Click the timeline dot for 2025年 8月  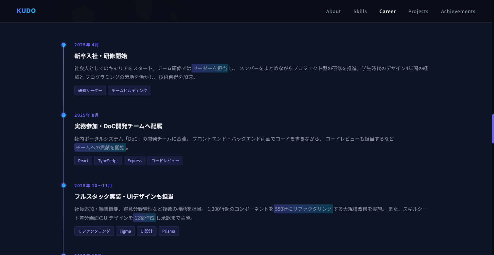click(x=64, y=115)
